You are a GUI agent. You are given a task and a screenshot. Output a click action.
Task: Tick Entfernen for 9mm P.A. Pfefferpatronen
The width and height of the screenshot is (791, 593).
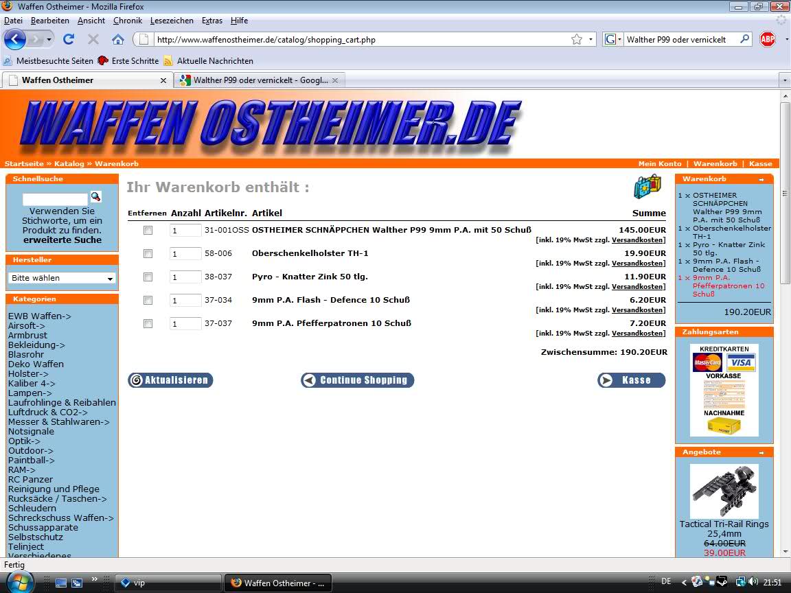148,324
